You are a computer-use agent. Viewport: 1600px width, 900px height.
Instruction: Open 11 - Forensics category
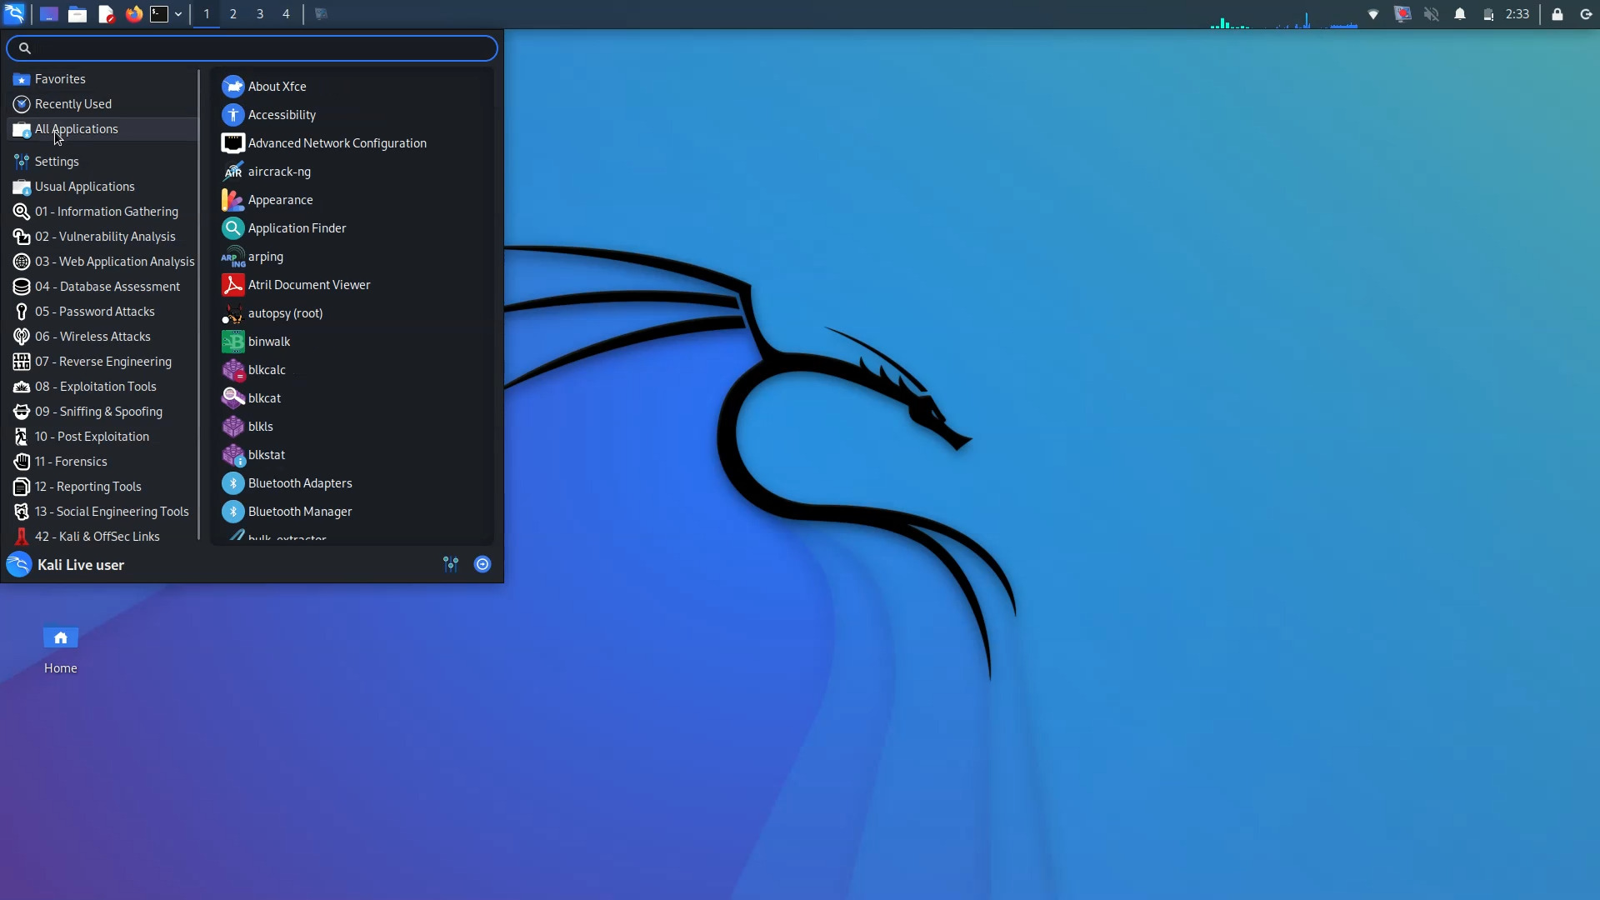point(102,462)
